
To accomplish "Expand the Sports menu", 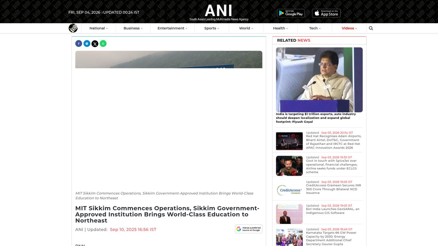I will 211,28.
